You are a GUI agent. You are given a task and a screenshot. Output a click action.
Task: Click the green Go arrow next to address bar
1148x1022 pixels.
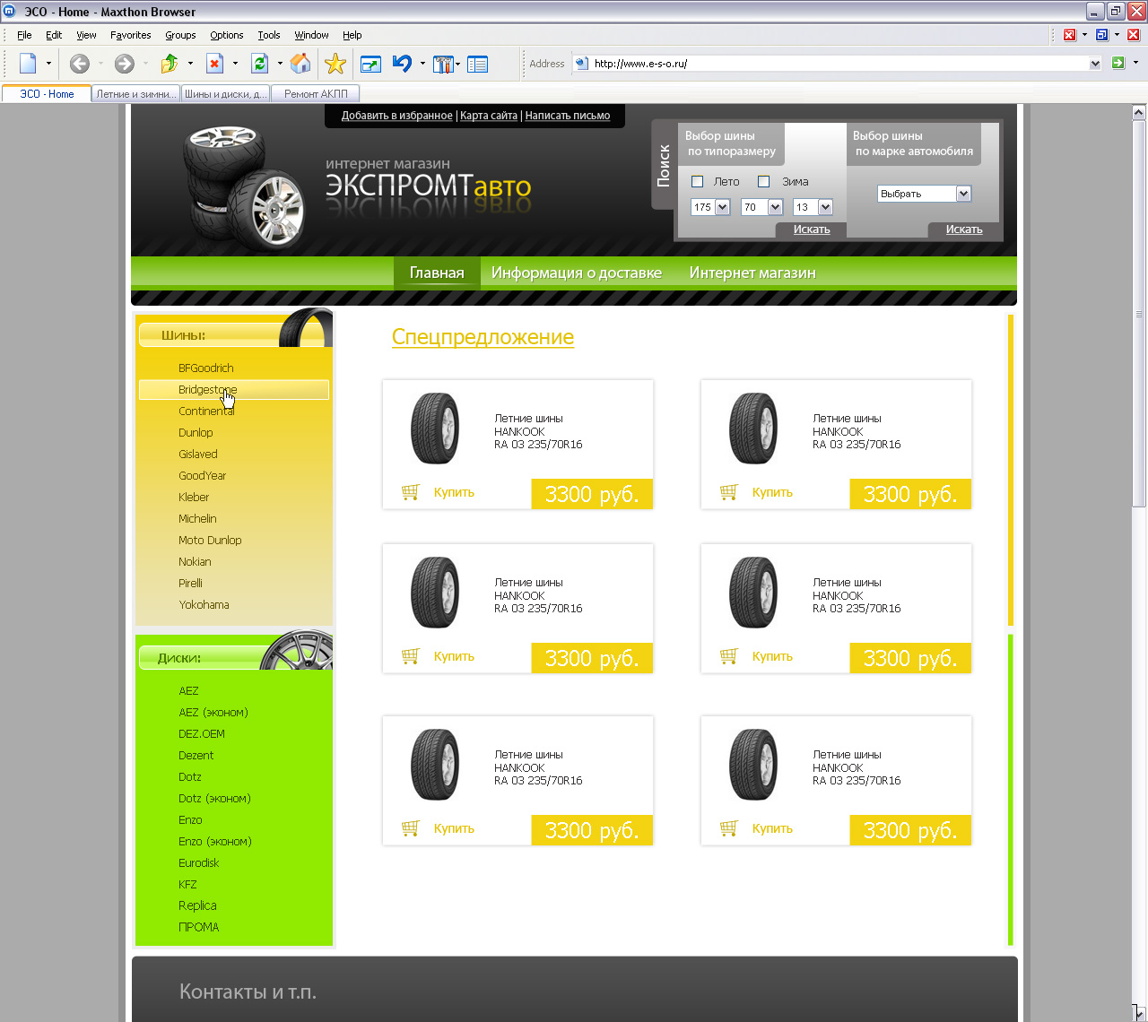pos(1118,63)
